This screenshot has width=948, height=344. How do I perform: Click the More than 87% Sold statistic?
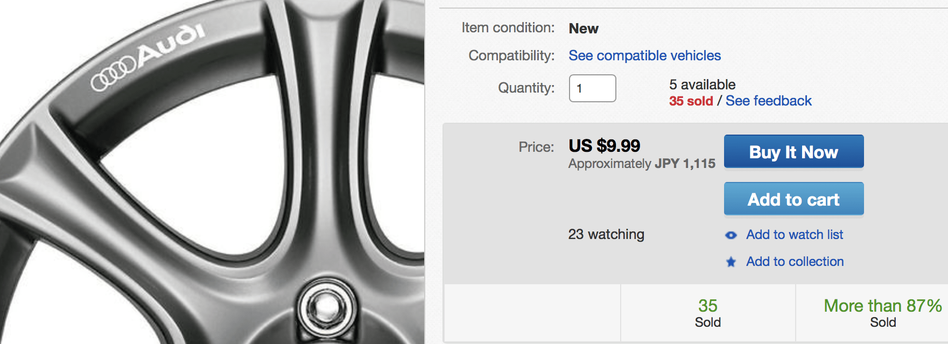pos(883,313)
